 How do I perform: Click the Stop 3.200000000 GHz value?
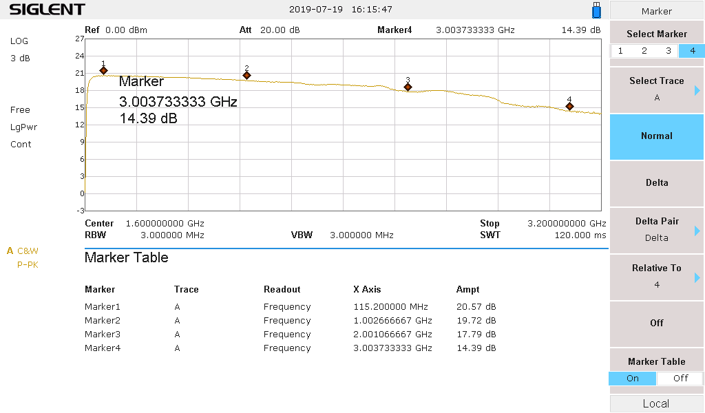[x=567, y=223]
